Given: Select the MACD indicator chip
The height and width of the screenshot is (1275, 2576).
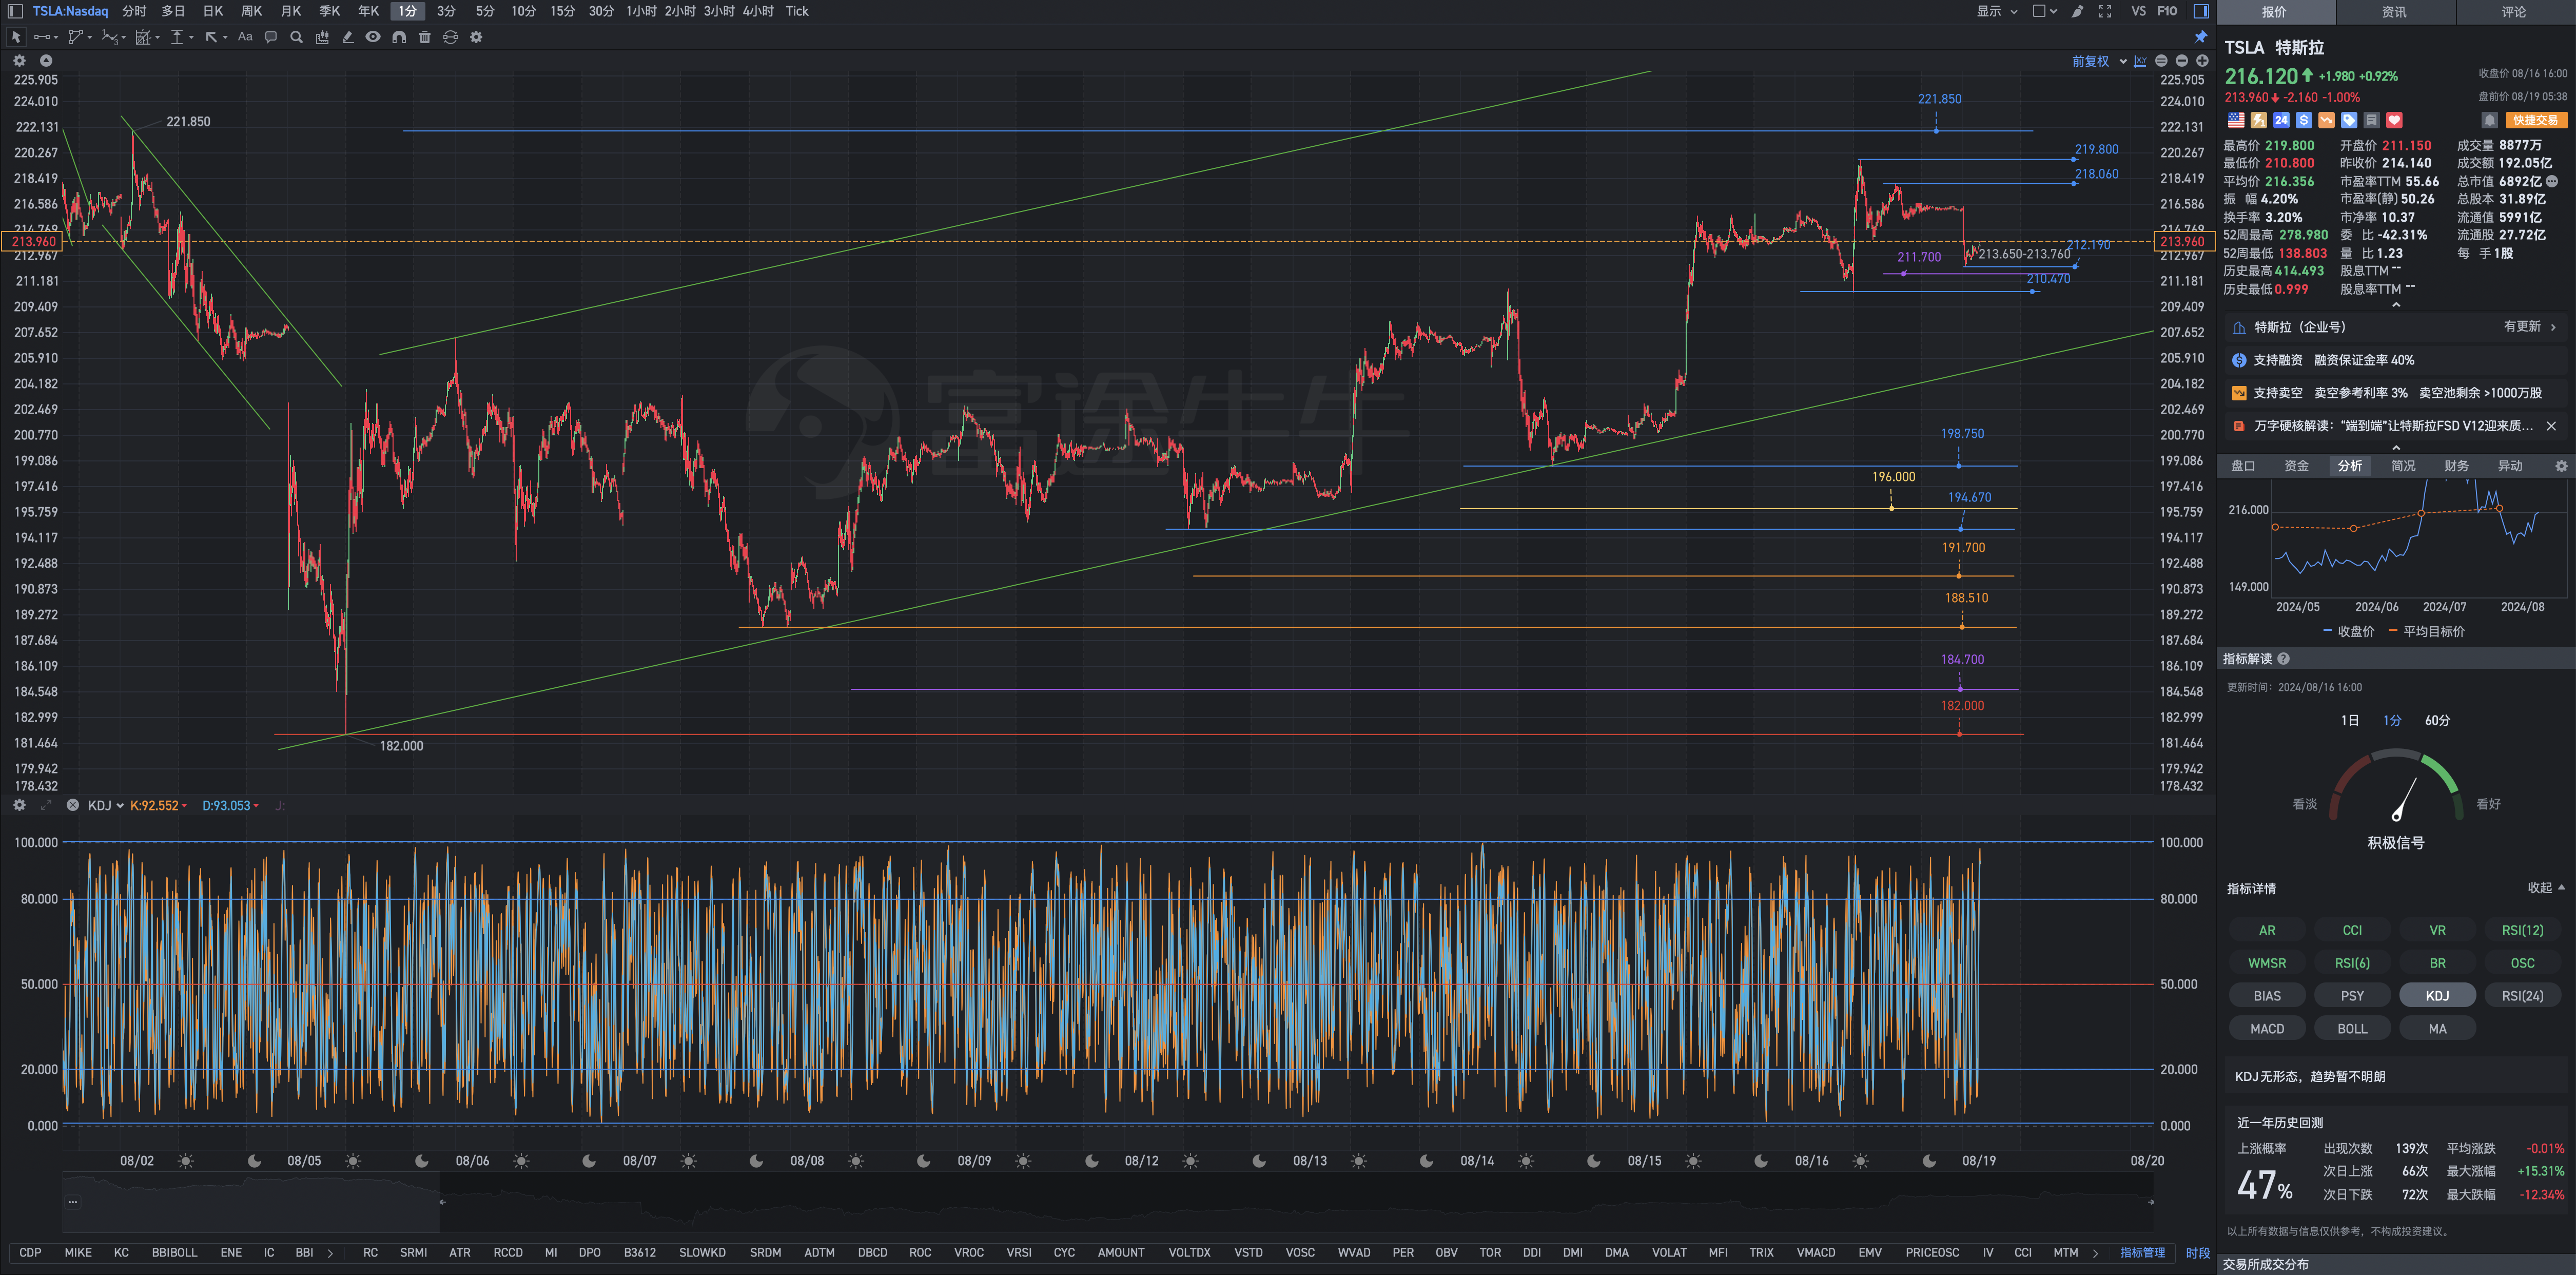Looking at the screenshot, I should click(x=2267, y=1028).
